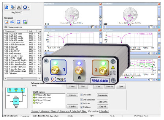Switch to the Measure tab
This screenshot has height=120, width=164.
point(45,111)
